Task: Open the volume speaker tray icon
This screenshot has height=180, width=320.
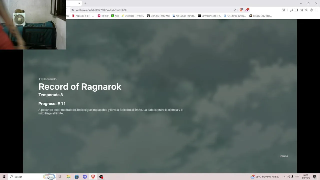Action: 288,177
